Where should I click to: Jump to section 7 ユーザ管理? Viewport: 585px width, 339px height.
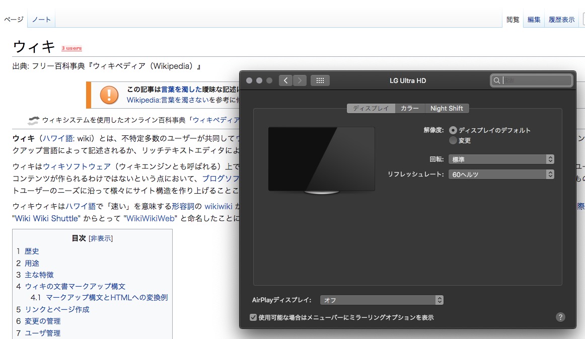42,333
